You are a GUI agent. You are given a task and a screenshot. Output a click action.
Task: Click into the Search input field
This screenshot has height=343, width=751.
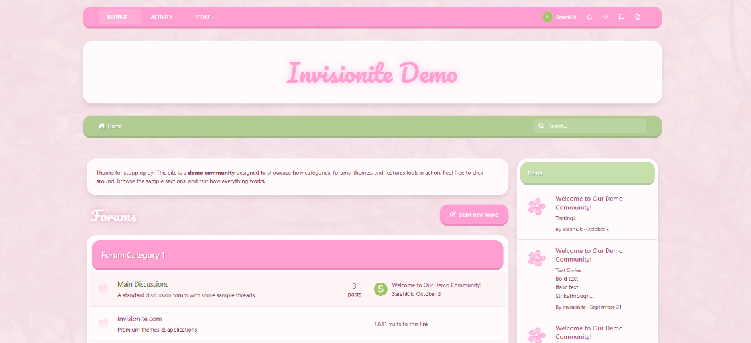[x=593, y=126]
